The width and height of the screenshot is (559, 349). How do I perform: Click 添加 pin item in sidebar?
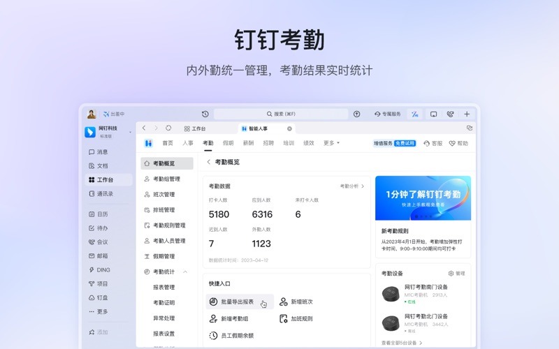coord(98,332)
